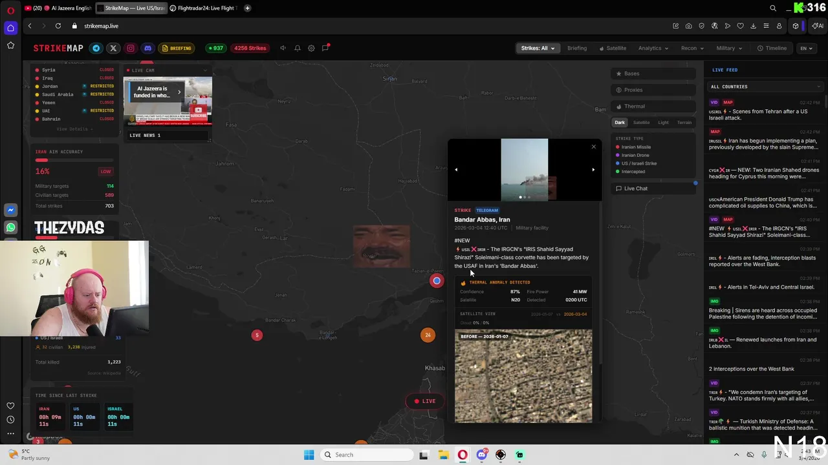Toggle Iranian Missile strike type filter

click(633, 147)
